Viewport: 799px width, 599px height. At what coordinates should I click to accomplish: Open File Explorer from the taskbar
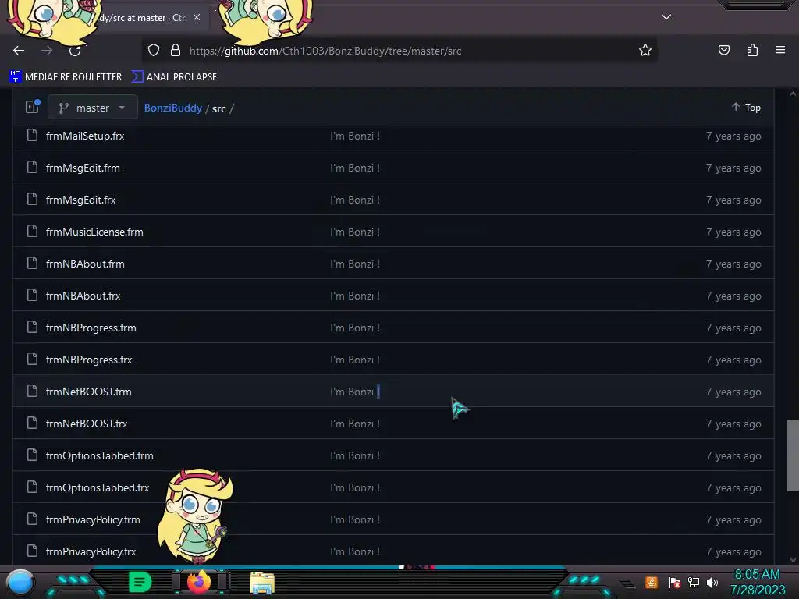(x=262, y=583)
